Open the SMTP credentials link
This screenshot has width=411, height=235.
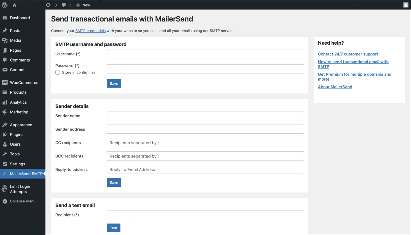[90, 31]
